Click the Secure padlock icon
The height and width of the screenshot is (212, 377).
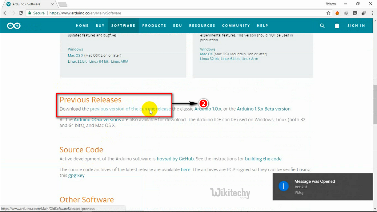[x=30, y=13]
